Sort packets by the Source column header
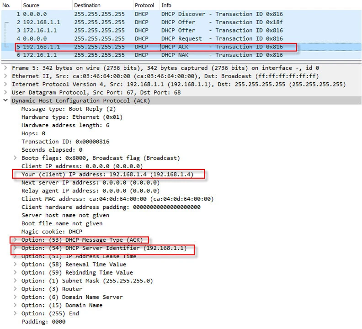 pos(31,5)
